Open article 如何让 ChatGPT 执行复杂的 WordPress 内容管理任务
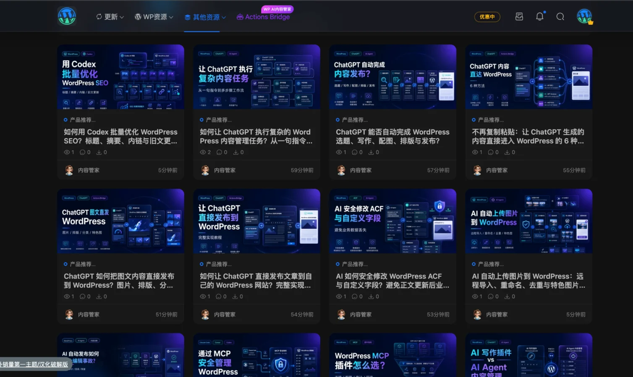633x377 pixels. [x=256, y=137]
